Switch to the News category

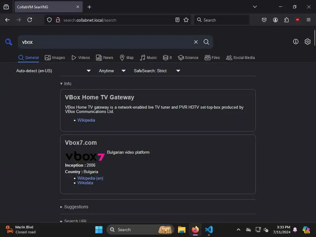[x=104, y=58]
